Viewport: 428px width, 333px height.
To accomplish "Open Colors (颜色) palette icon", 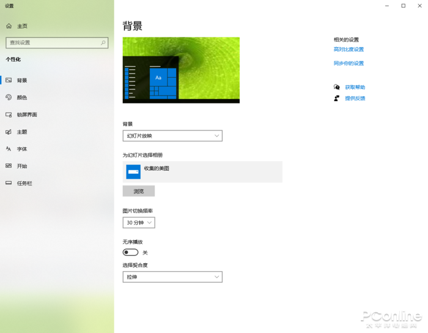I will (9, 97).
